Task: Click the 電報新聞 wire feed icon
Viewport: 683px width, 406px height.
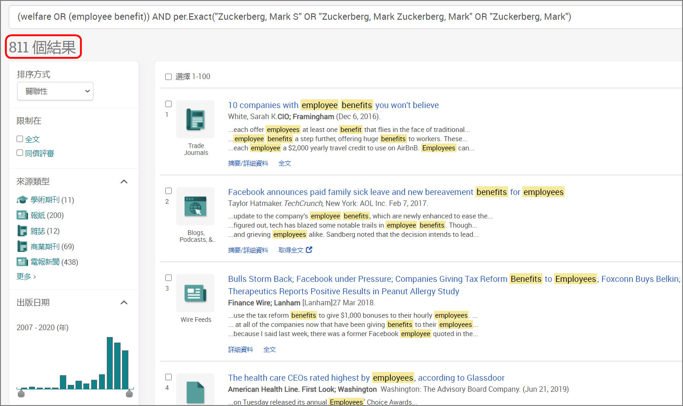Action: pos(22,262)
